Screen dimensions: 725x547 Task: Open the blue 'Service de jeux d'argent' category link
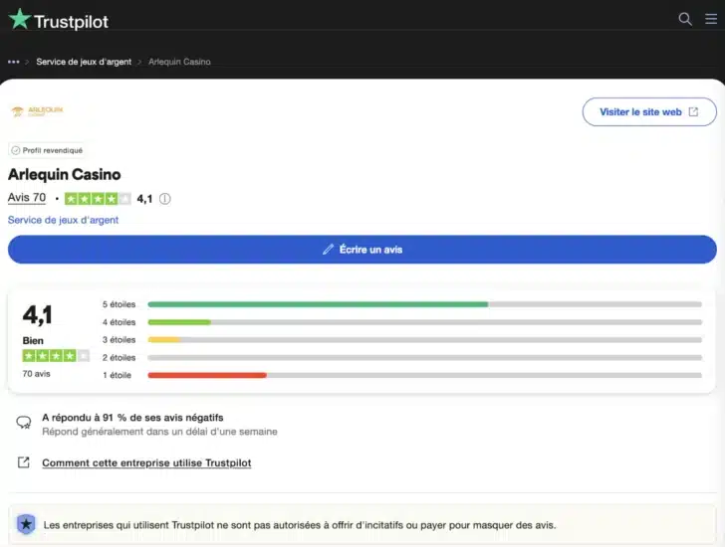[64, 220]
